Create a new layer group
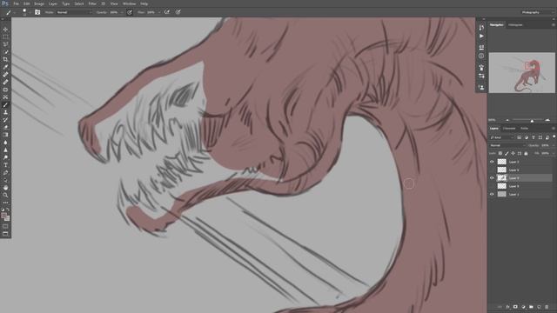The height and width of the screenshot is (313, 557). click(531, 307)
